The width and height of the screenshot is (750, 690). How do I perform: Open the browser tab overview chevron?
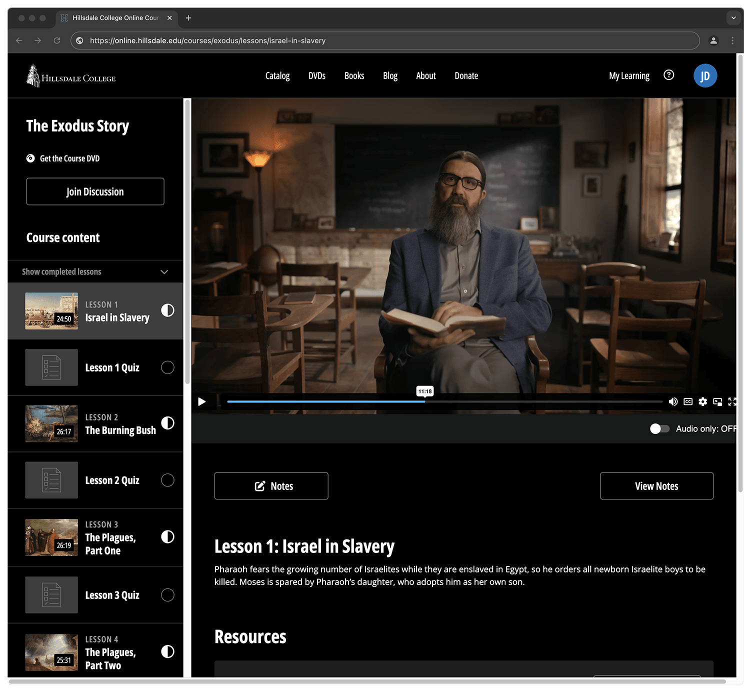[x=733, y=18]
